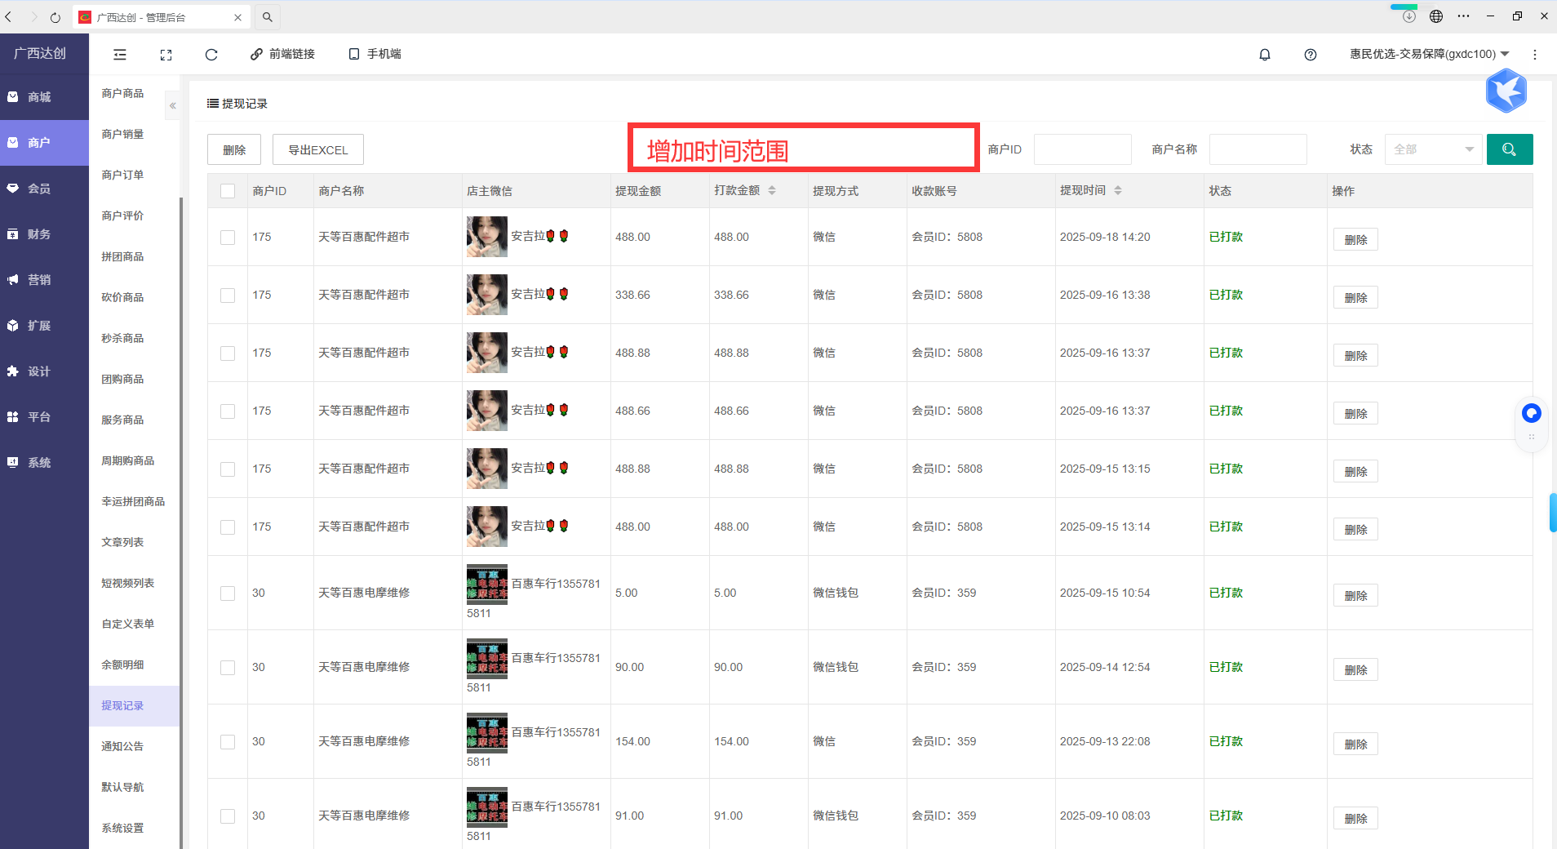Screen dimensions: 1557x849
Task: Open the 状态 status dropdown
Action: tap(1433, 149)
